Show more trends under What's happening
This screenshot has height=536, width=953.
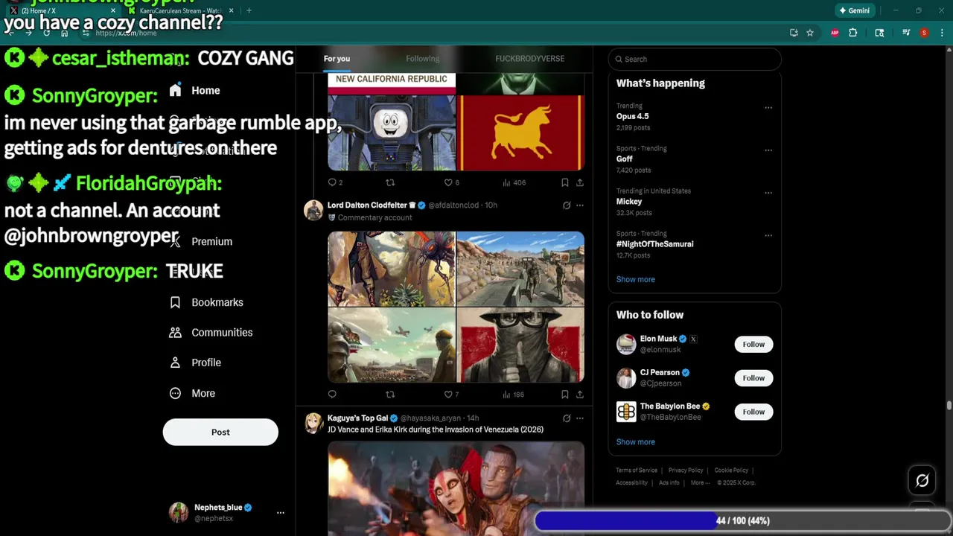click(x=635, y=279)
